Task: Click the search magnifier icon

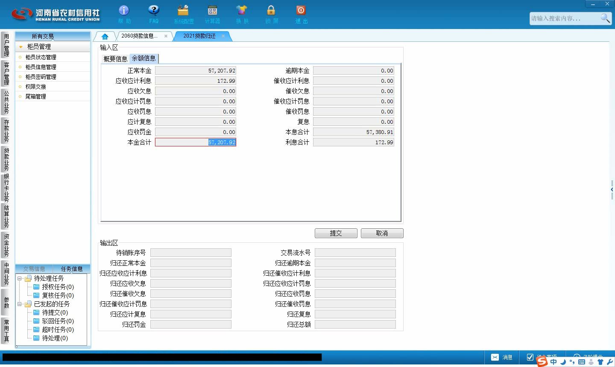Action: click(x=605, y=18)
